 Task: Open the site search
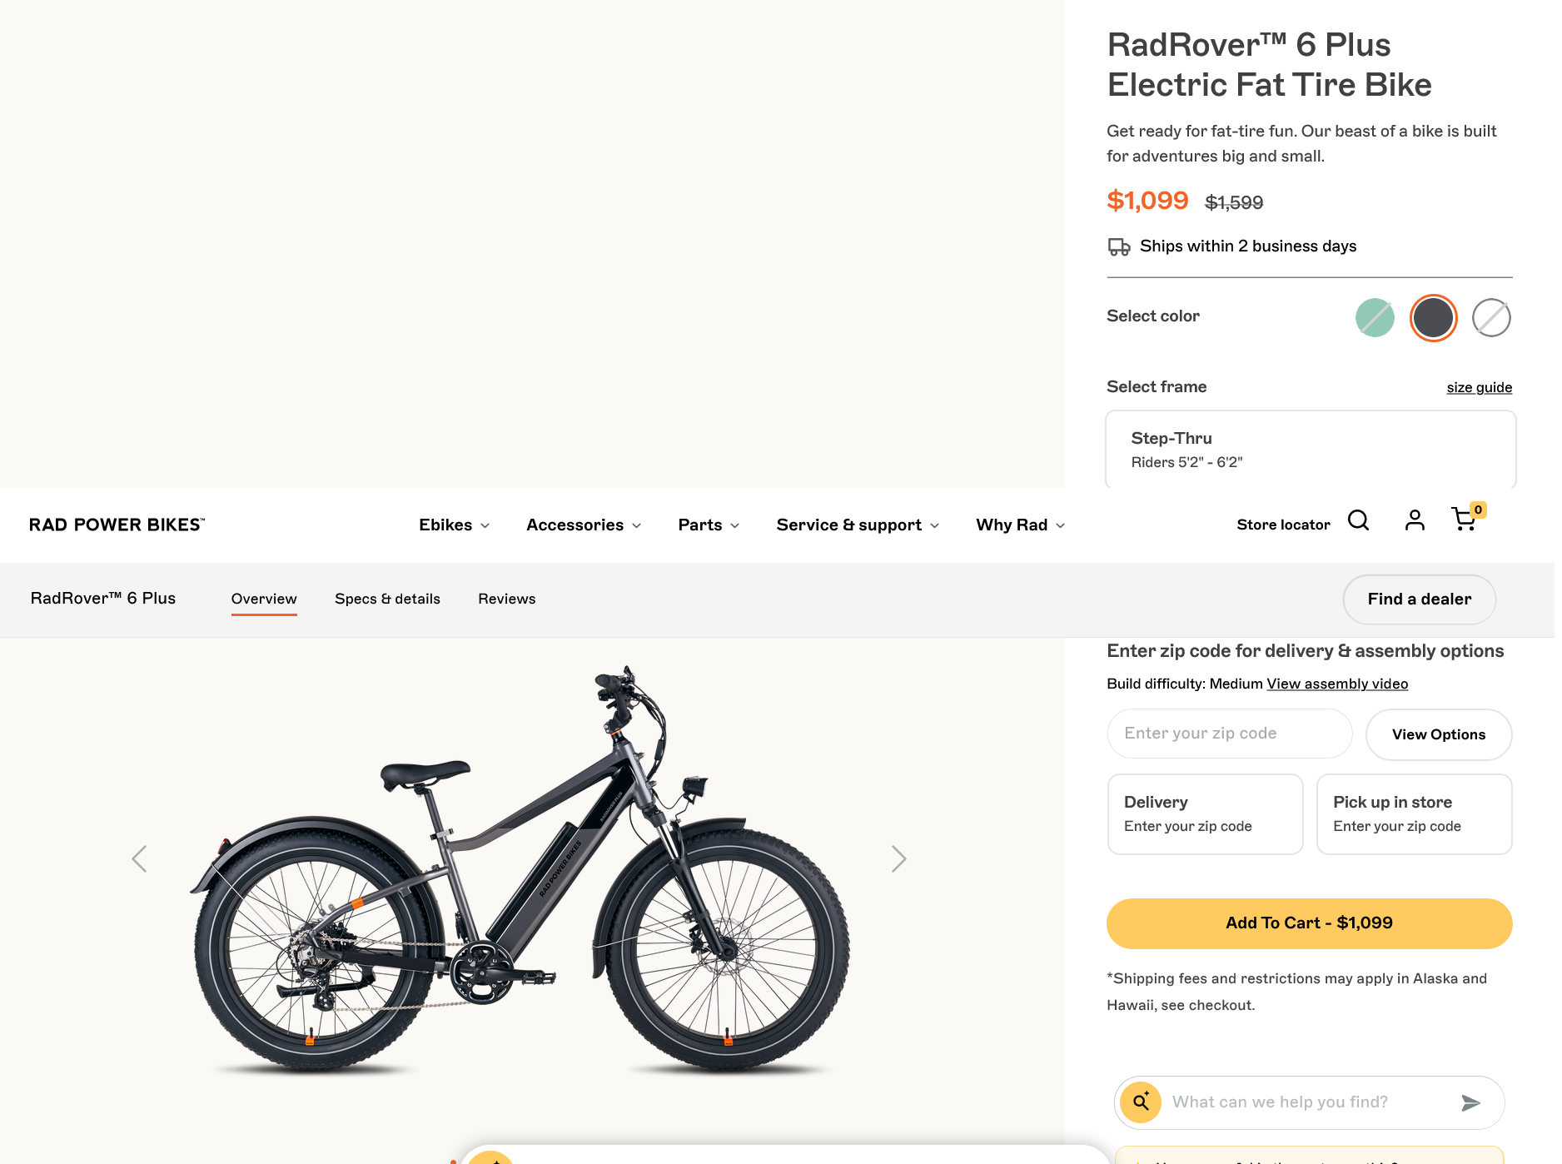(1359, 521)
